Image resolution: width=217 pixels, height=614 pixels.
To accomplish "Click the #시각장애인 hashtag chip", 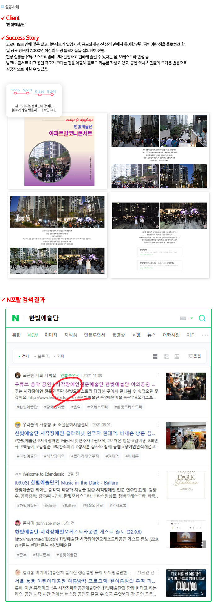I will click(54, 456).
